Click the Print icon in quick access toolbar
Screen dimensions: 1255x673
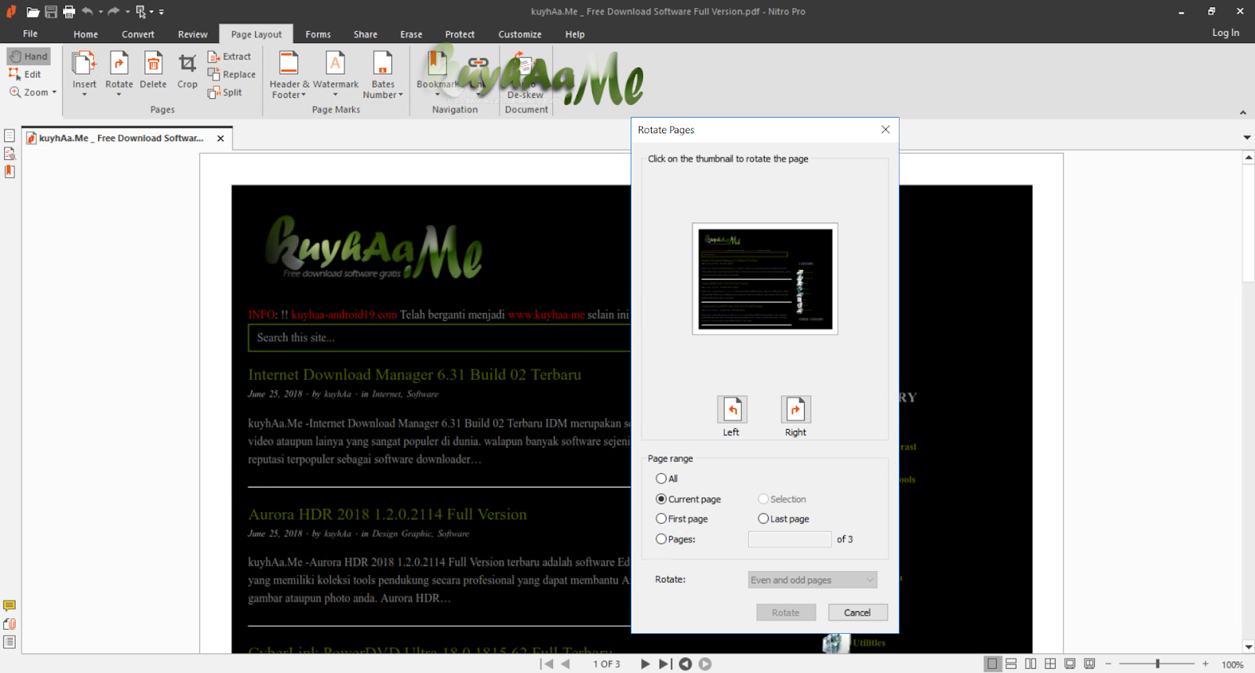pos(69,12)
